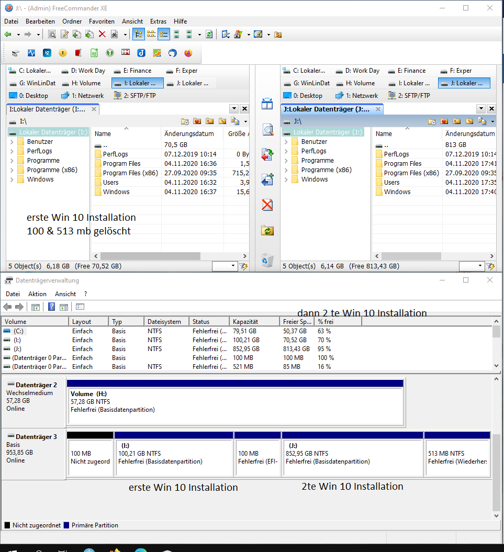Expand the Windows folder in right tree
Image resolution: width=504 pixels, height=552 pixels.
tap(286, 179)
